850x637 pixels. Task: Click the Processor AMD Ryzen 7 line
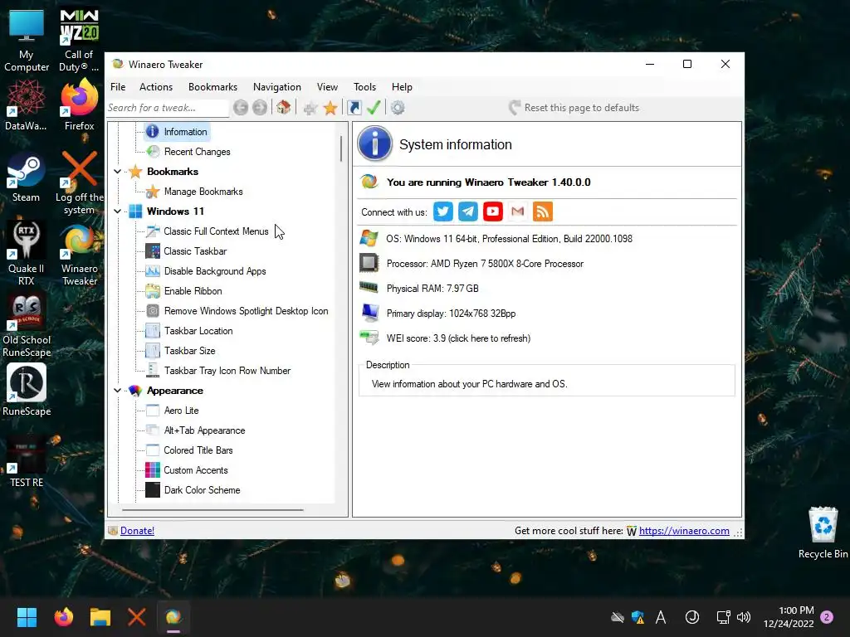485,264
